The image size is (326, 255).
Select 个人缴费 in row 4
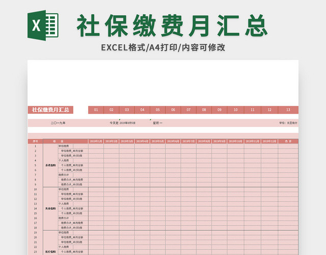pyautogui.click(x=64, y=161)
